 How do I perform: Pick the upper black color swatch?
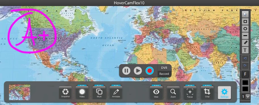pyautogui.click(x=245, y=83)
